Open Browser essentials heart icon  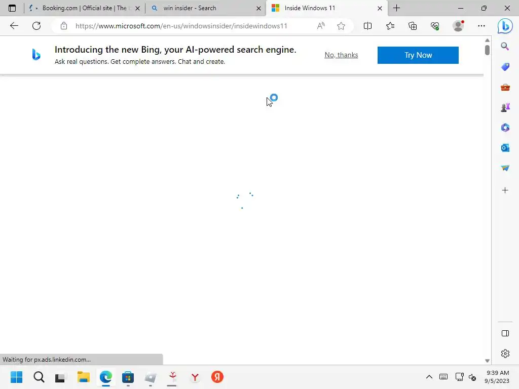(x=435, y=26)
